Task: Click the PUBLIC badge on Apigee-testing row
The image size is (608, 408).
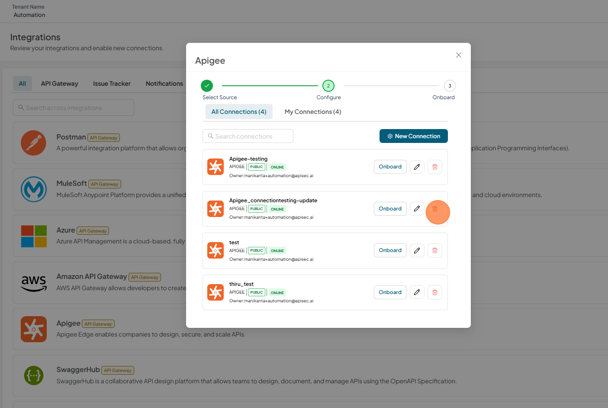Action: point(257,167)
